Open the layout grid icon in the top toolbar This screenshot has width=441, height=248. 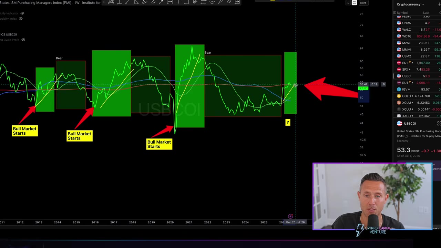237,2
